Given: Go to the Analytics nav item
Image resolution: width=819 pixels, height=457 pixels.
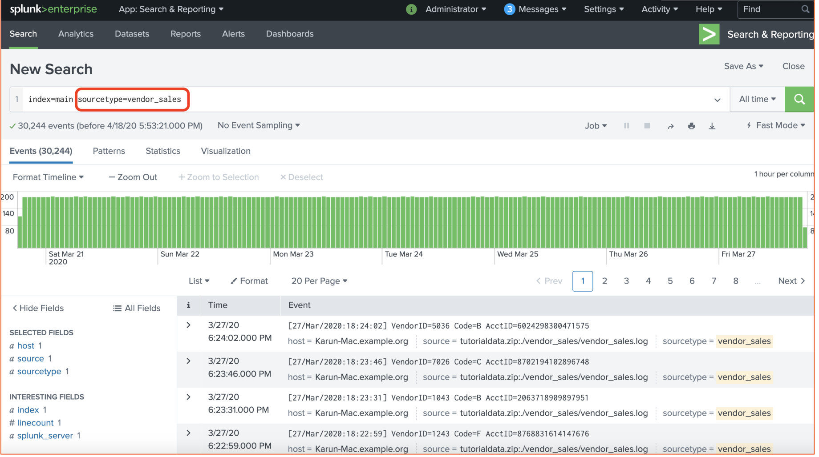Looking at the screenshot, I should coord(76,34).
